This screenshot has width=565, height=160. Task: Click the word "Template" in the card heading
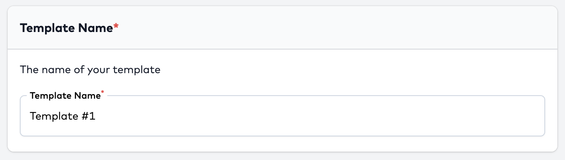tap(47, 28)
